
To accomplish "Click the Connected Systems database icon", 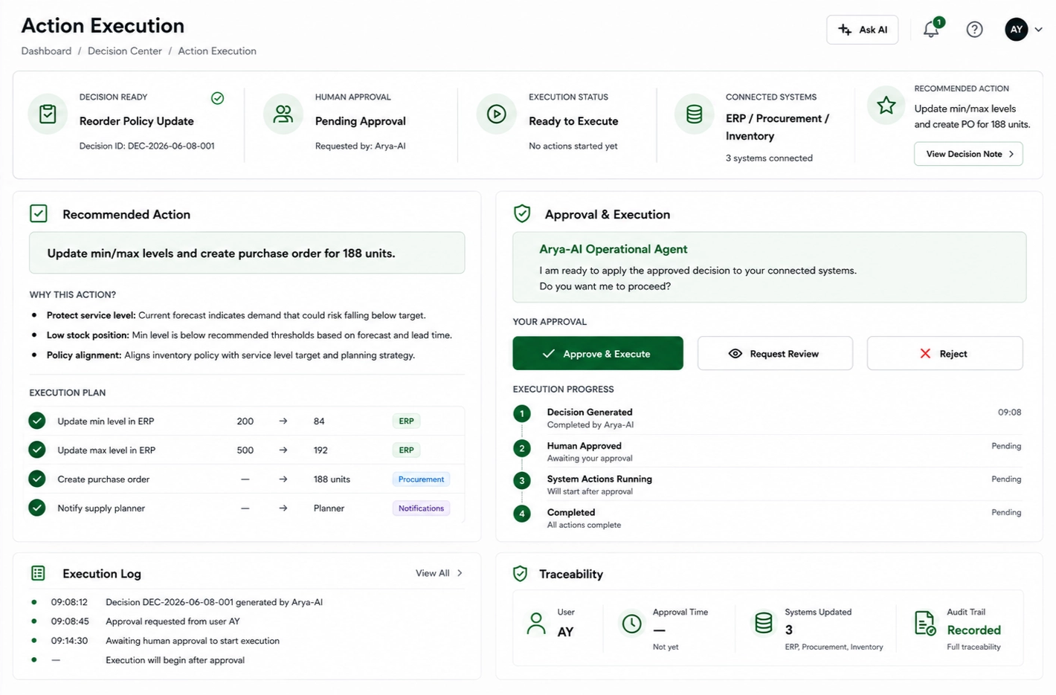I will pos(694,114).
